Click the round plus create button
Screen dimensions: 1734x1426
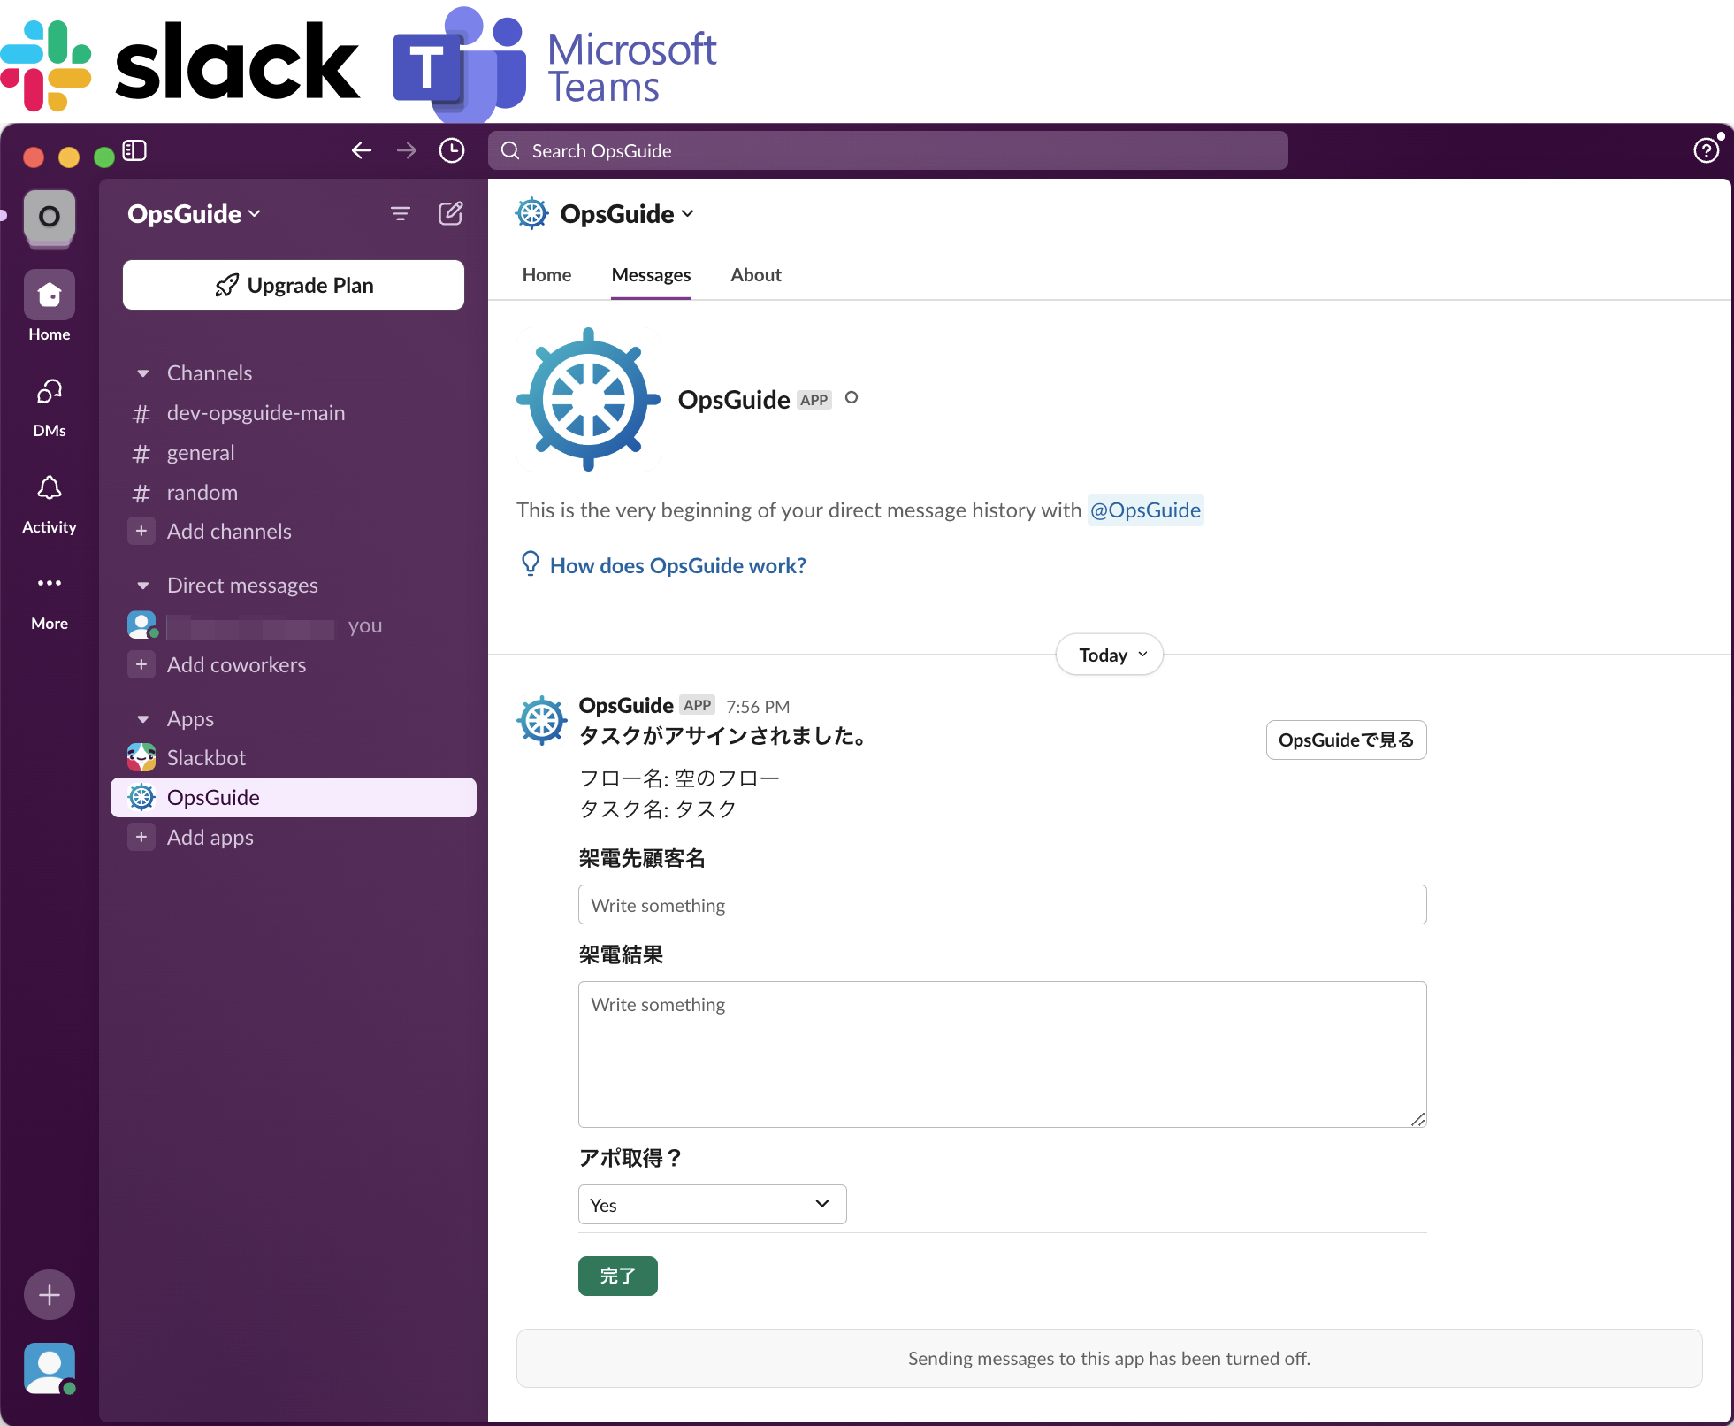click(50, 1295)
